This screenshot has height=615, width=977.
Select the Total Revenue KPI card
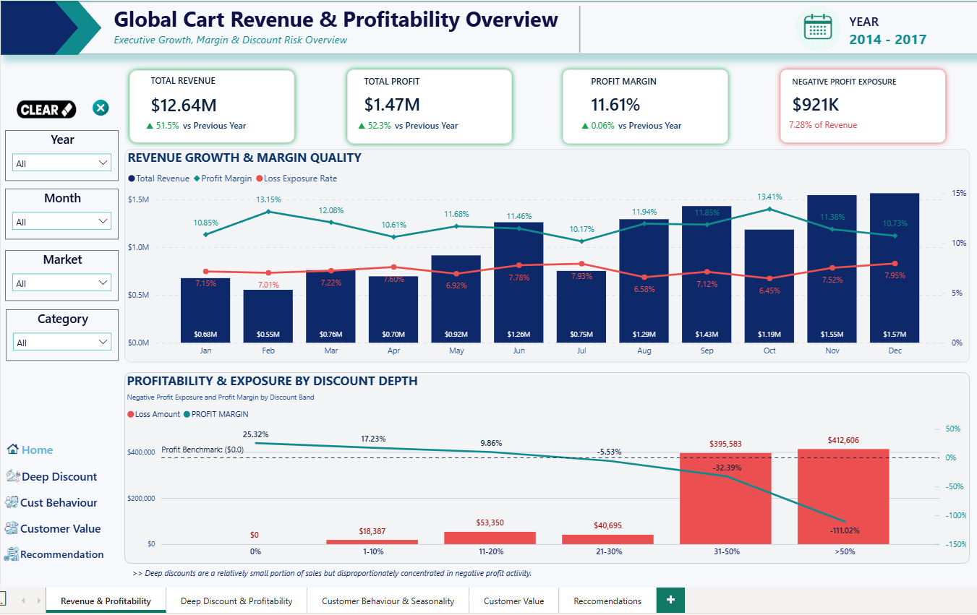[212, 106]
